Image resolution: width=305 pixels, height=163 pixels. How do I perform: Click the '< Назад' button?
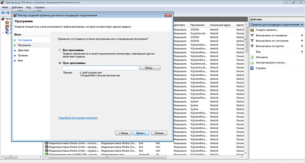[123, 133]
